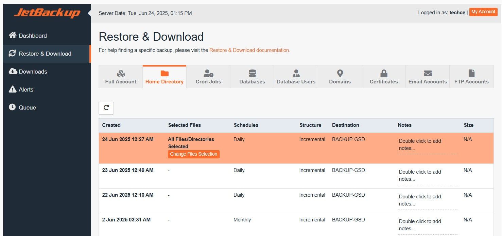The image size is (502, 236).
Task: Click the refresh icon above the backup table
Action: (x=106, y=108)
